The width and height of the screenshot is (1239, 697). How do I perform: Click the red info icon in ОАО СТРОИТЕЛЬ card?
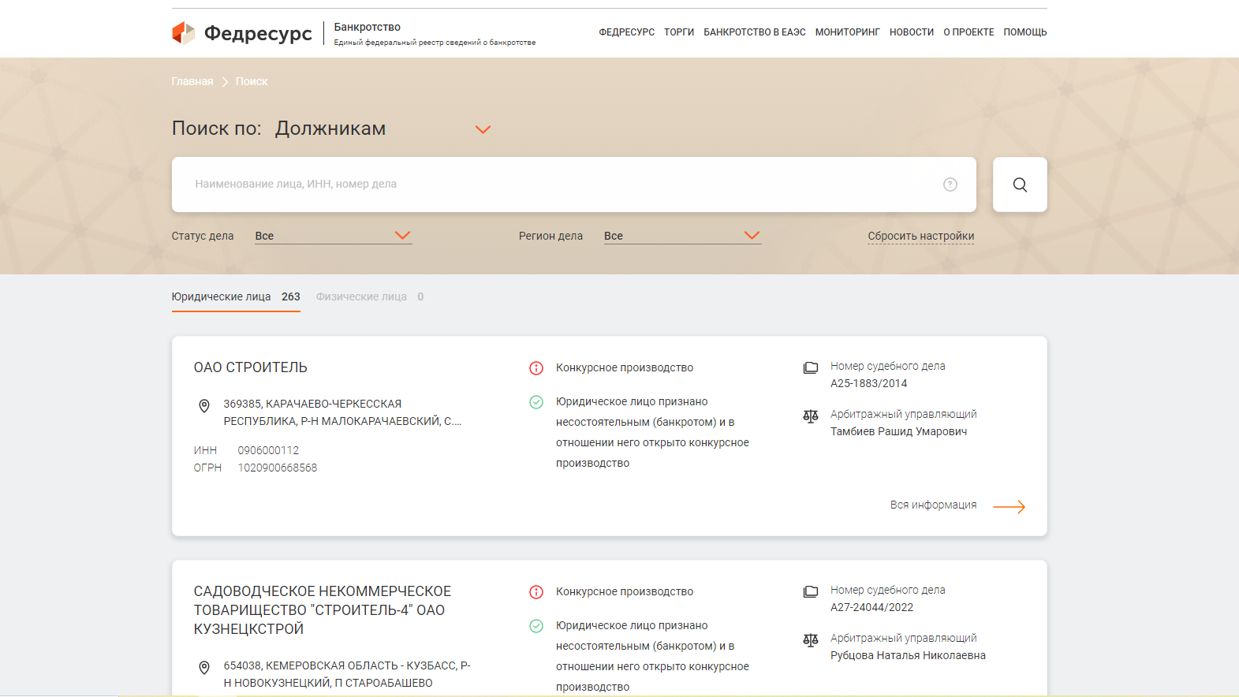pos(536,368)
